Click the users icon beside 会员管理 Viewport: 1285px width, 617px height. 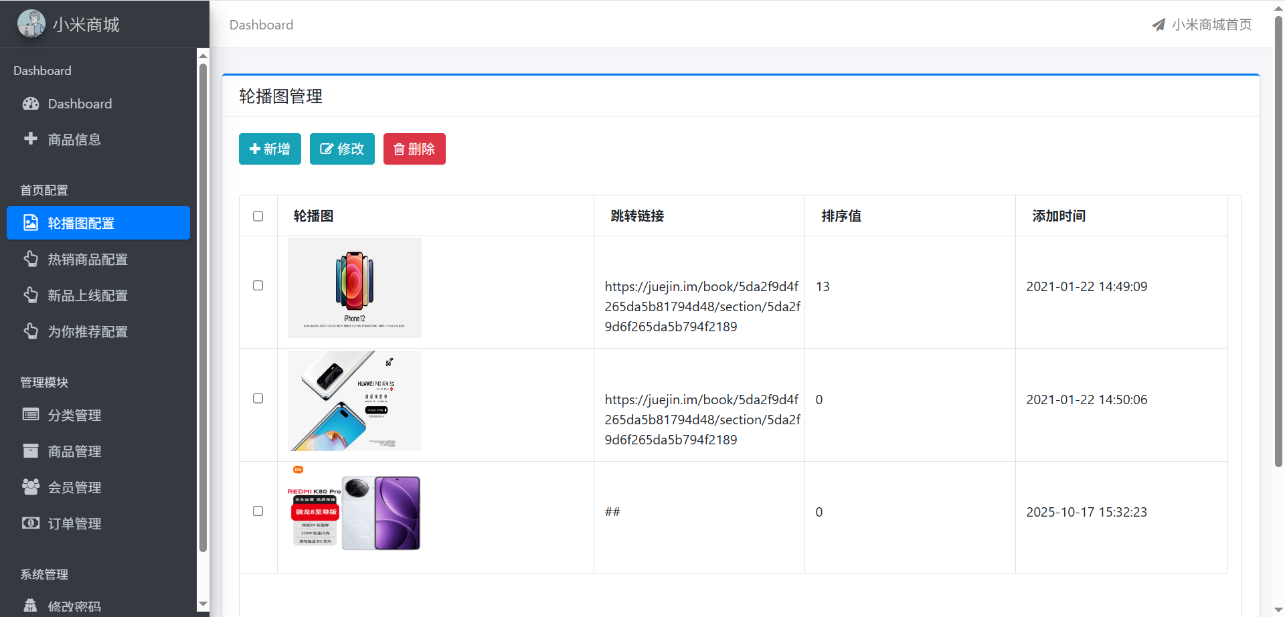click(31, 487)
